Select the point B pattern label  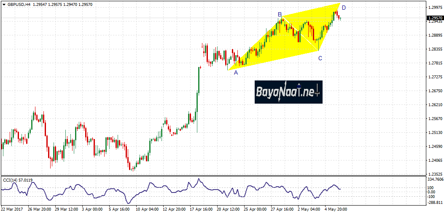tap(280, 14)
